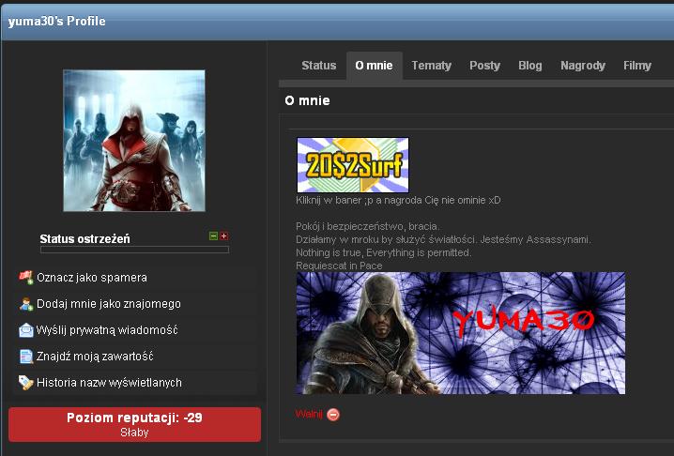Click the envelope private message icon
674x456 pixels.
(x=25, y=330)
